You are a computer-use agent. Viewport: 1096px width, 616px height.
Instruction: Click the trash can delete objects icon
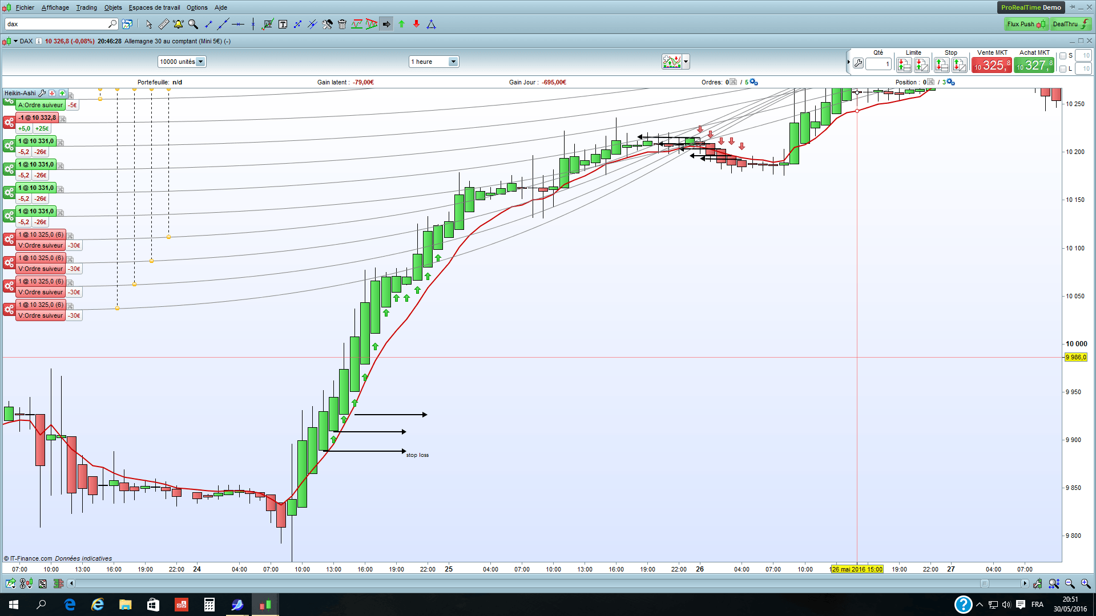click(342, 24)
